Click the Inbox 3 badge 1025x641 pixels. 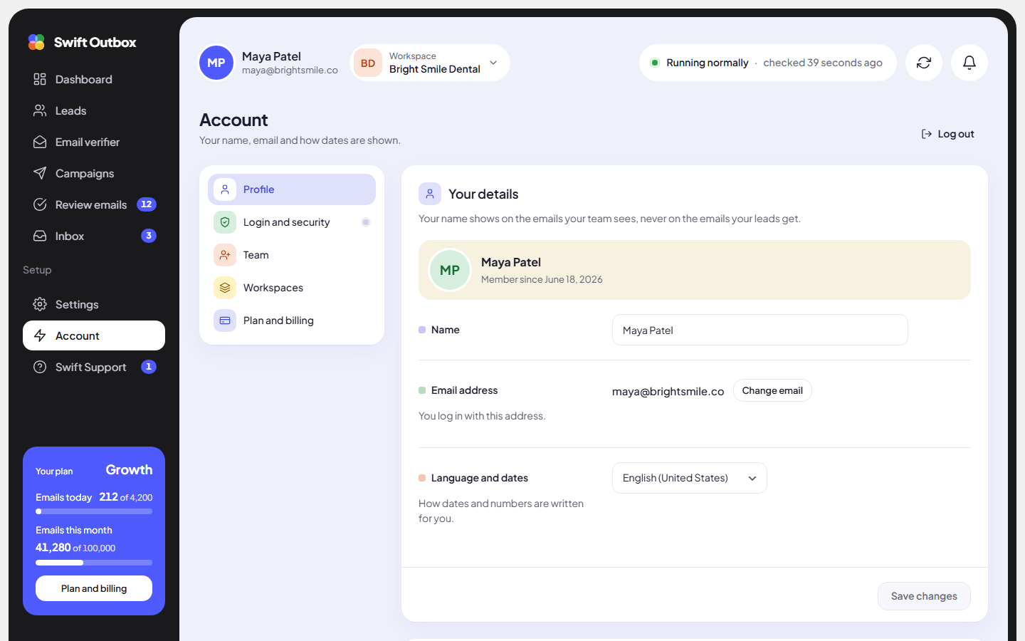pos(149,236)
